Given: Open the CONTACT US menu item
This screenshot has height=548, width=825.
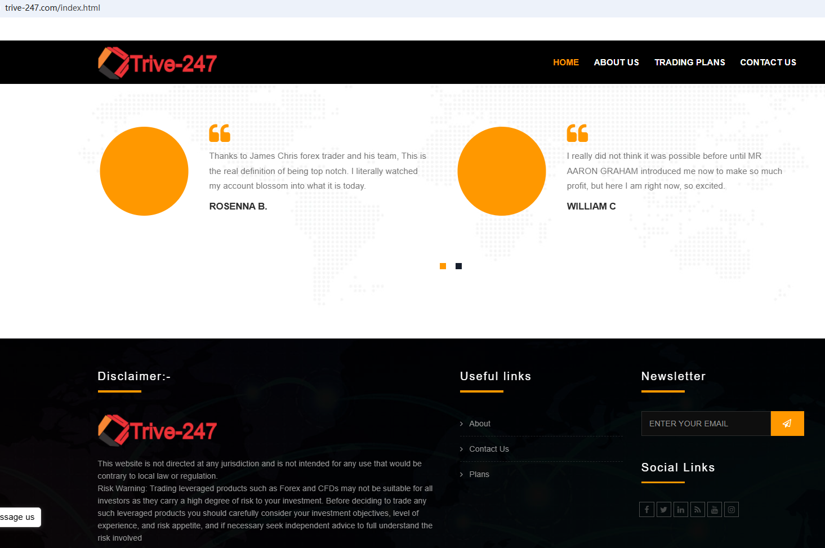Looking at the screenshot, I should pos(768,63).
